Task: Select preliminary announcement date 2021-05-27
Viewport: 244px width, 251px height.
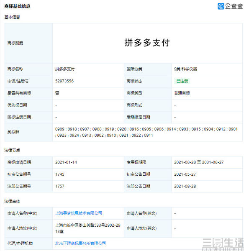Action: tap(185, 174)
